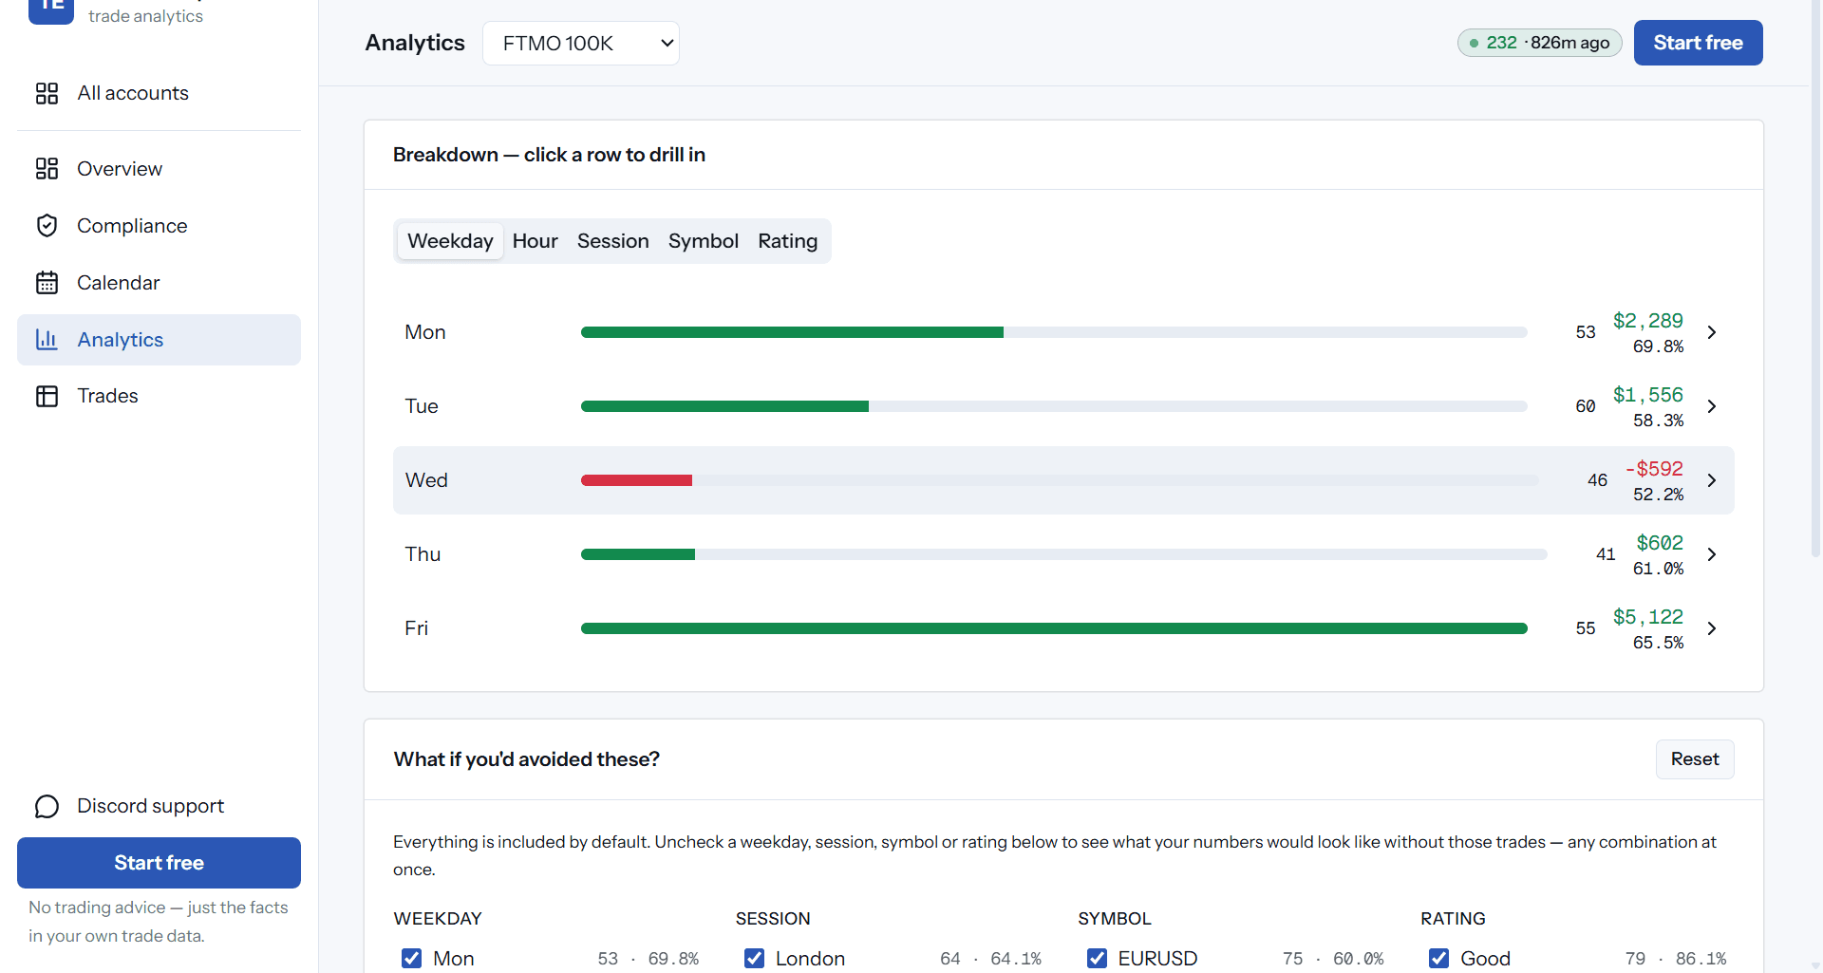
Task: Switch to the Session breakdown tab
Action: [x=612, y=241]
